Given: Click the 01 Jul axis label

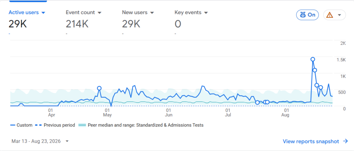Looking at the screenshot, I should 228,113.
